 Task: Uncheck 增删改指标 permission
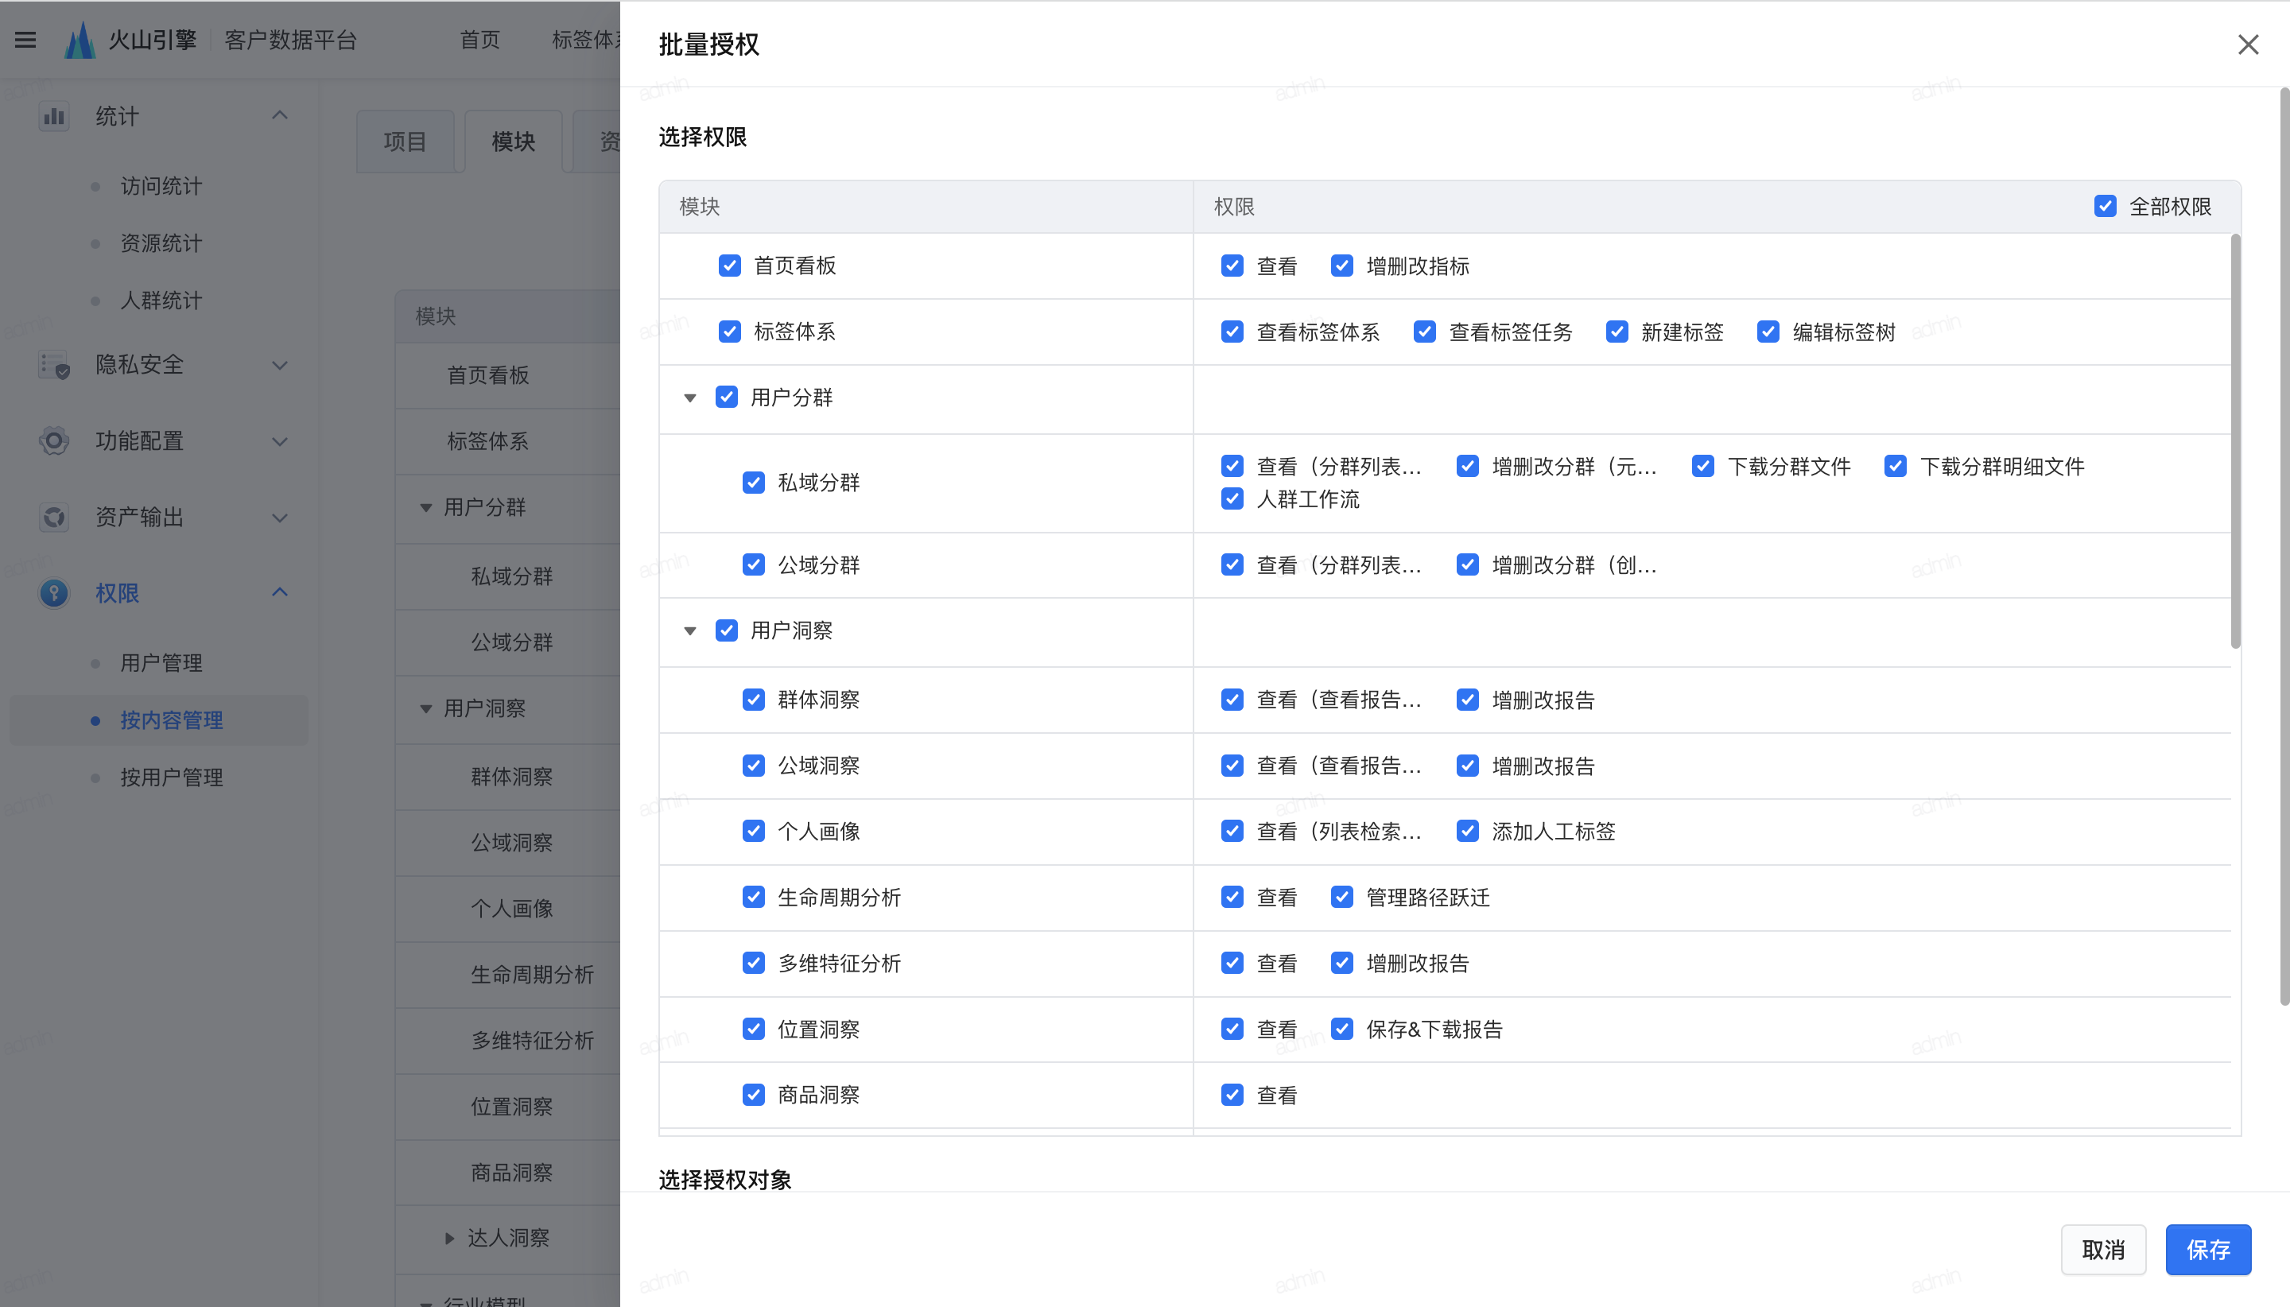pyautogui.click(x=1342, y=266)
